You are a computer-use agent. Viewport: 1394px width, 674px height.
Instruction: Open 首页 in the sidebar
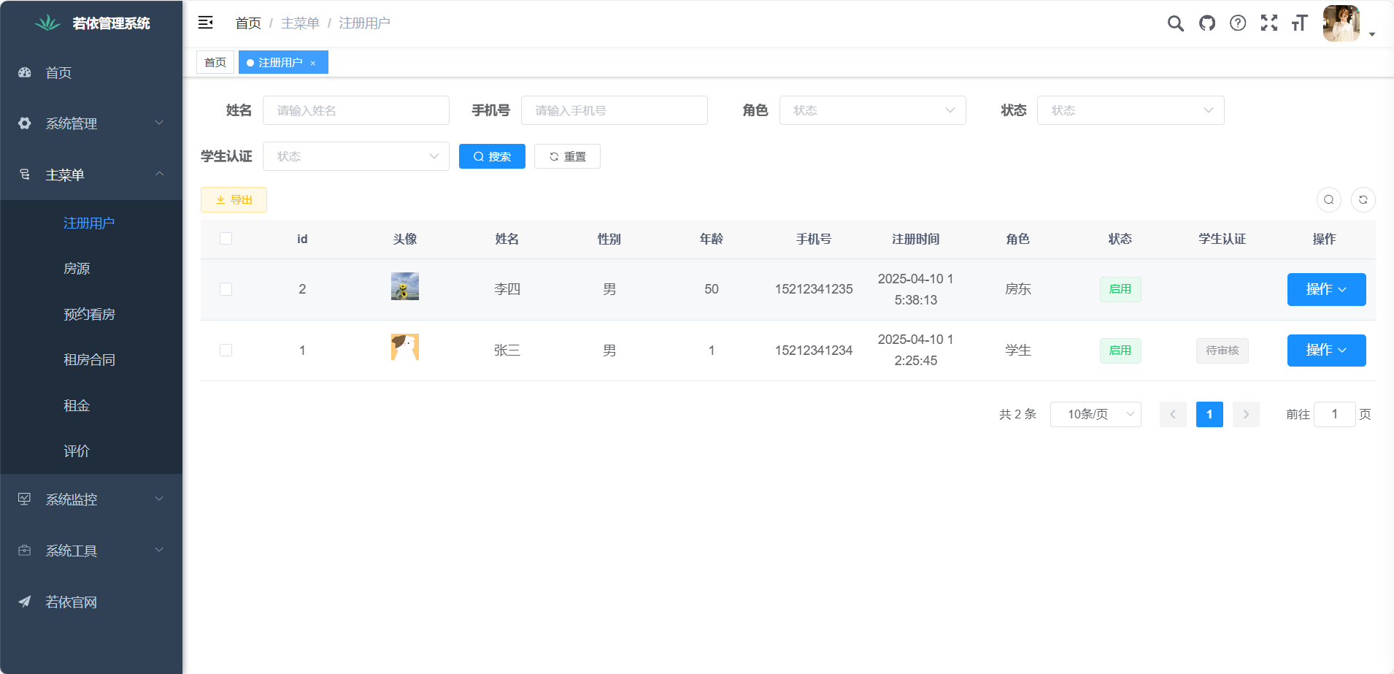91,72
